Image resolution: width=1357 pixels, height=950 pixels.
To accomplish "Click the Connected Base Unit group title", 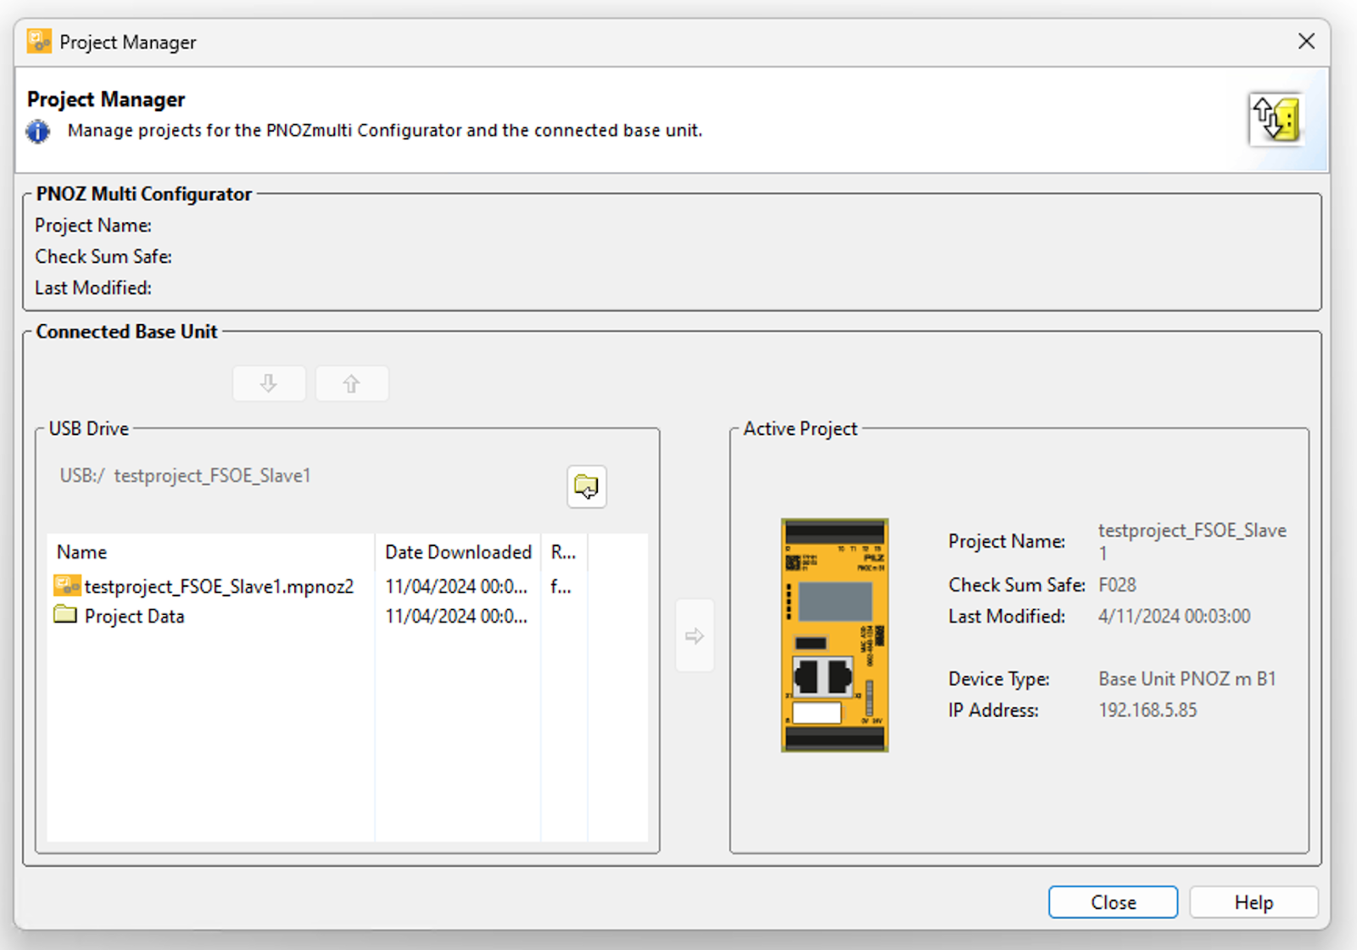I will pos(126,332).
